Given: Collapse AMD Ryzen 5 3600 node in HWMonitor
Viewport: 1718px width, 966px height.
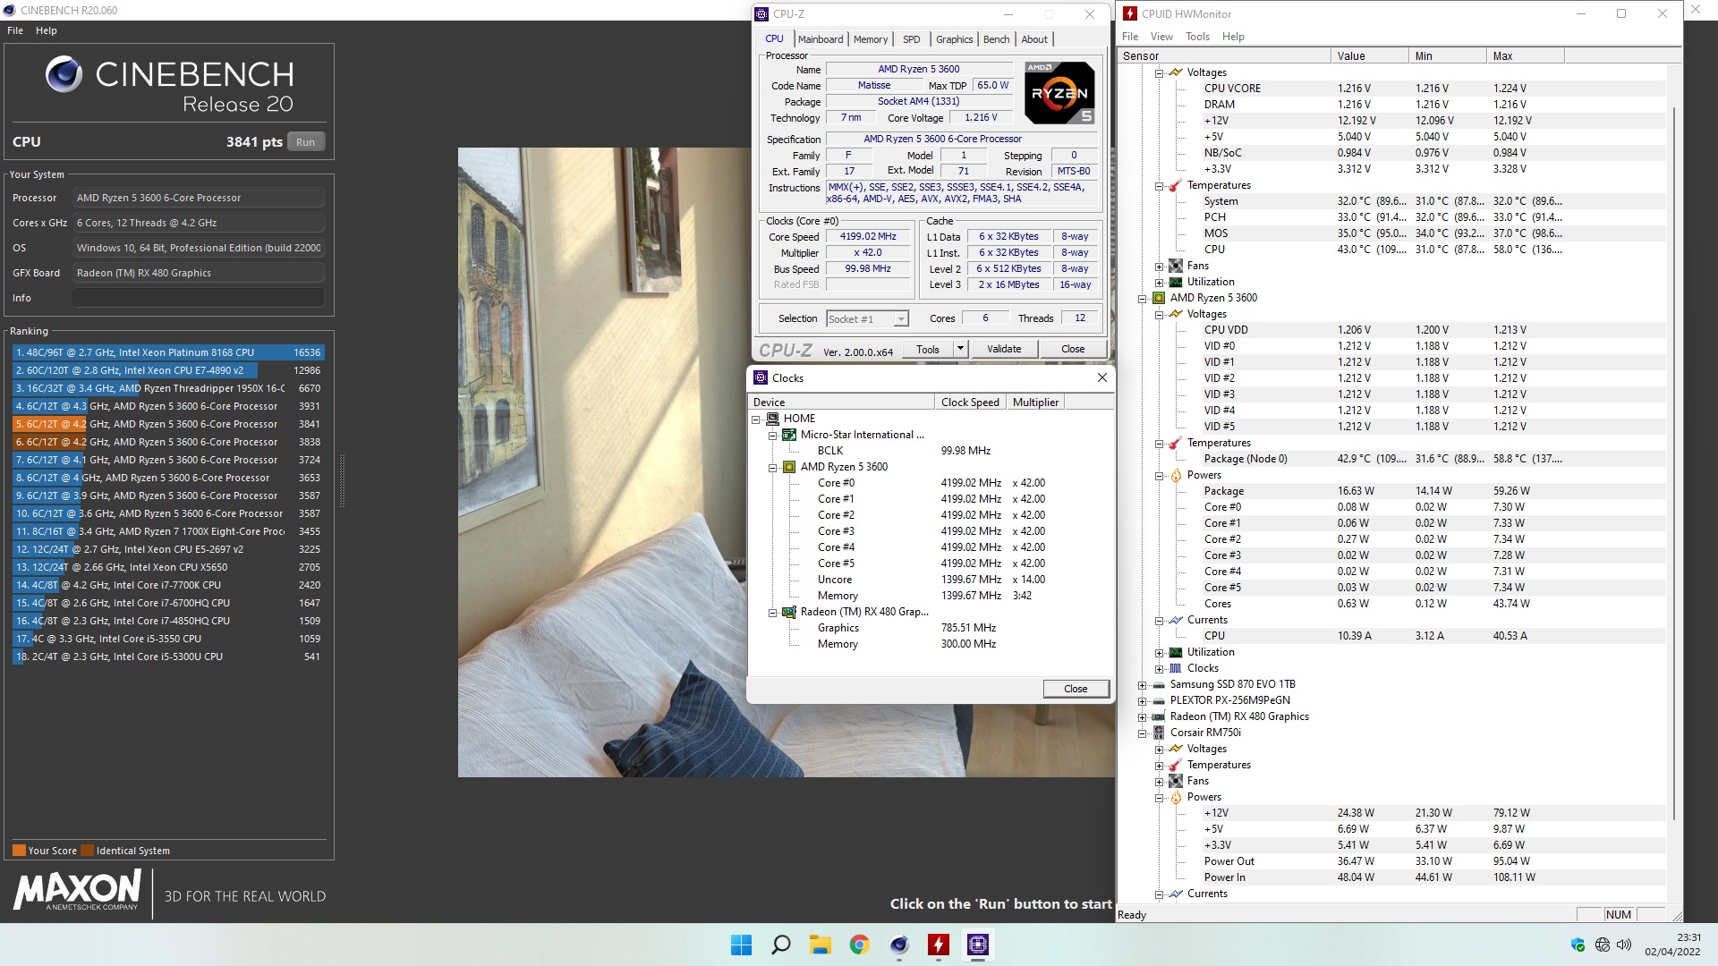Looking at the screenshot, I should click(x=1142, y=298).
